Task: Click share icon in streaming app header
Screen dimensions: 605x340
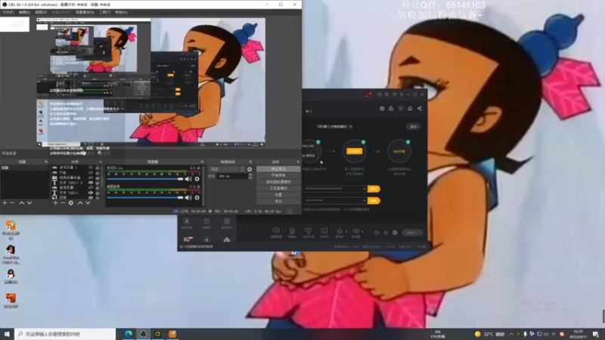Action: [420, 109]
